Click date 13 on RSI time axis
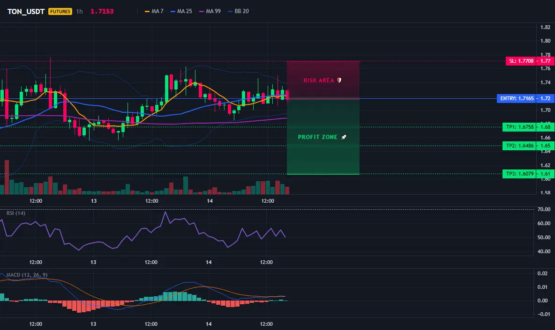Viewport: 555px width, 330px height. pyautogui.click(x=93, y=262)
